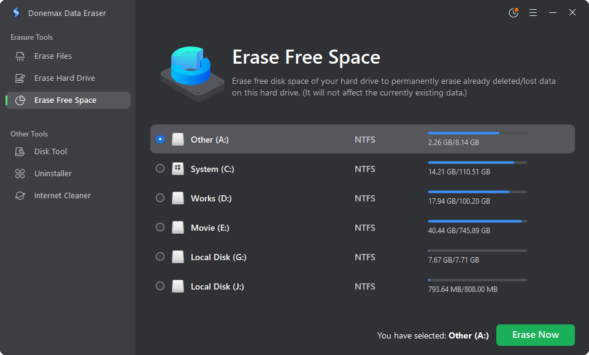
Task: Switch to Erase Free Space section
Action: 68,100
